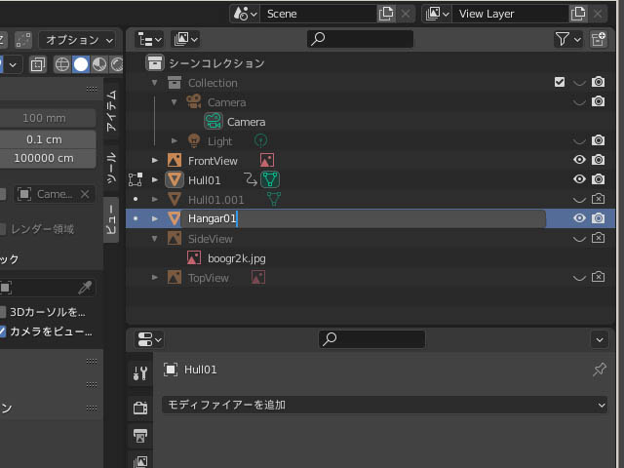624x468 pixels.
Task: Click the FrontView image data icon
Action: coord(267,160)
